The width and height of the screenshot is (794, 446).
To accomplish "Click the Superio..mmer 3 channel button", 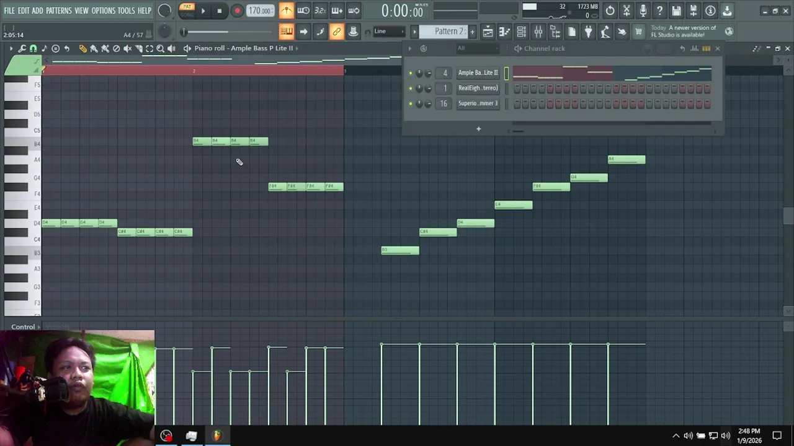I will (x=478, y=103).
